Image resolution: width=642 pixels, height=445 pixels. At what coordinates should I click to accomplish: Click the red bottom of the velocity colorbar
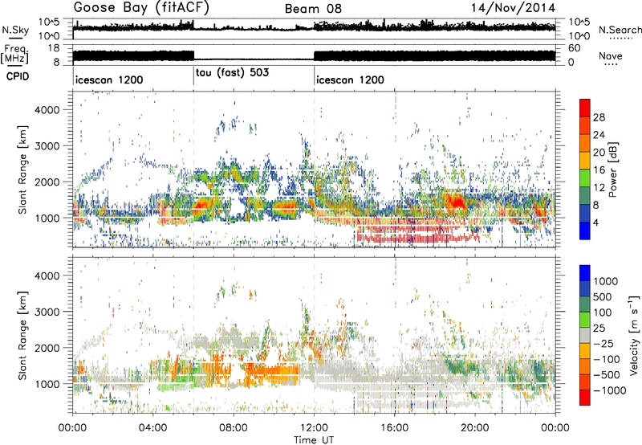pos(585,398)
